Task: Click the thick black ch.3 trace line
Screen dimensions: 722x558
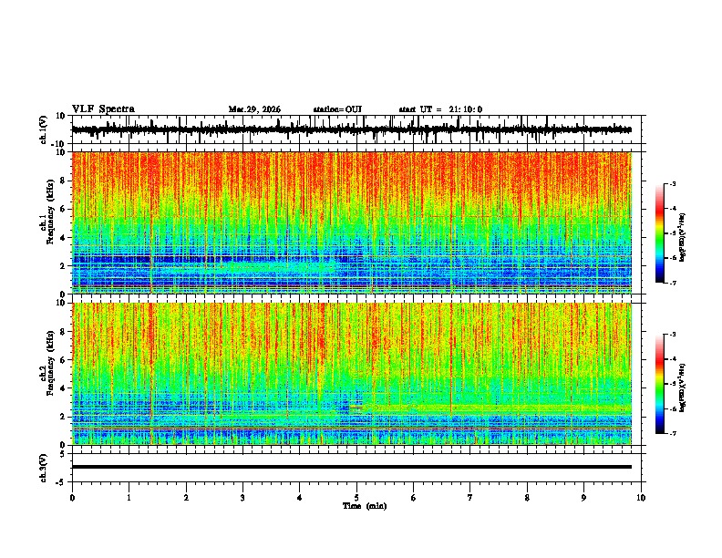Action: tap(352, 467)
